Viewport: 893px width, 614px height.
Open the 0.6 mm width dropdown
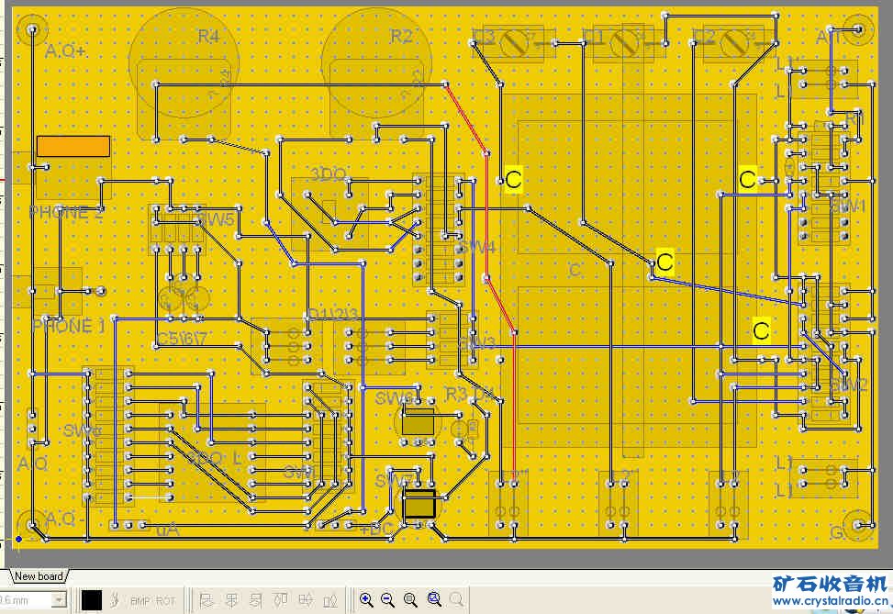point(58,599)
